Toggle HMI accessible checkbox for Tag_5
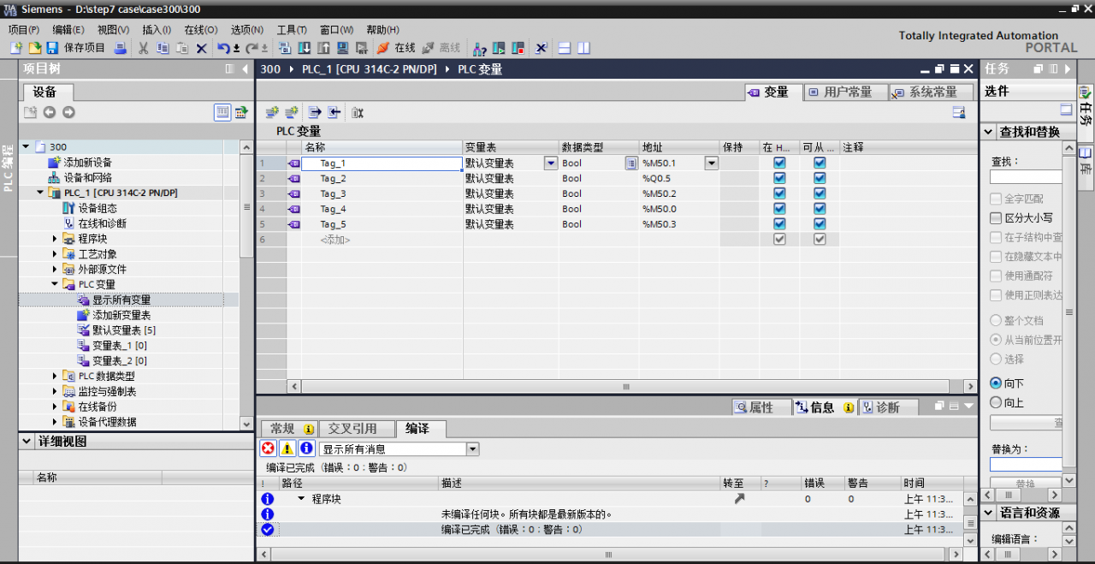Screen dimensions: 1095x564 pos(820,224)
